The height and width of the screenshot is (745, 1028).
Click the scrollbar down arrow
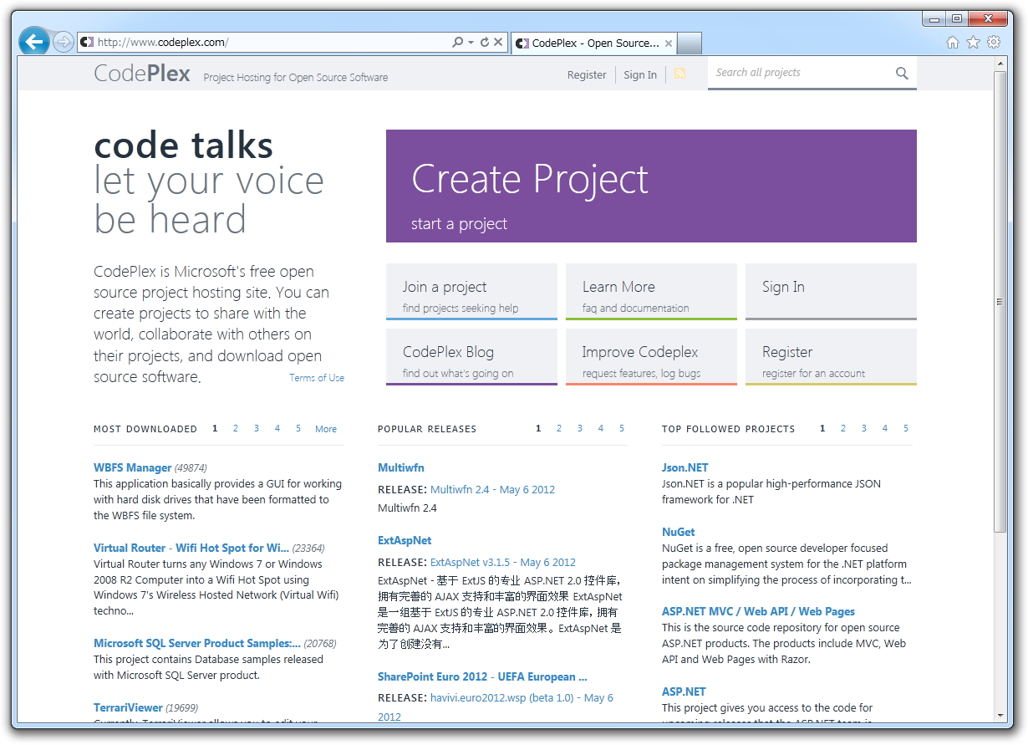click(x=1000, y=715)
